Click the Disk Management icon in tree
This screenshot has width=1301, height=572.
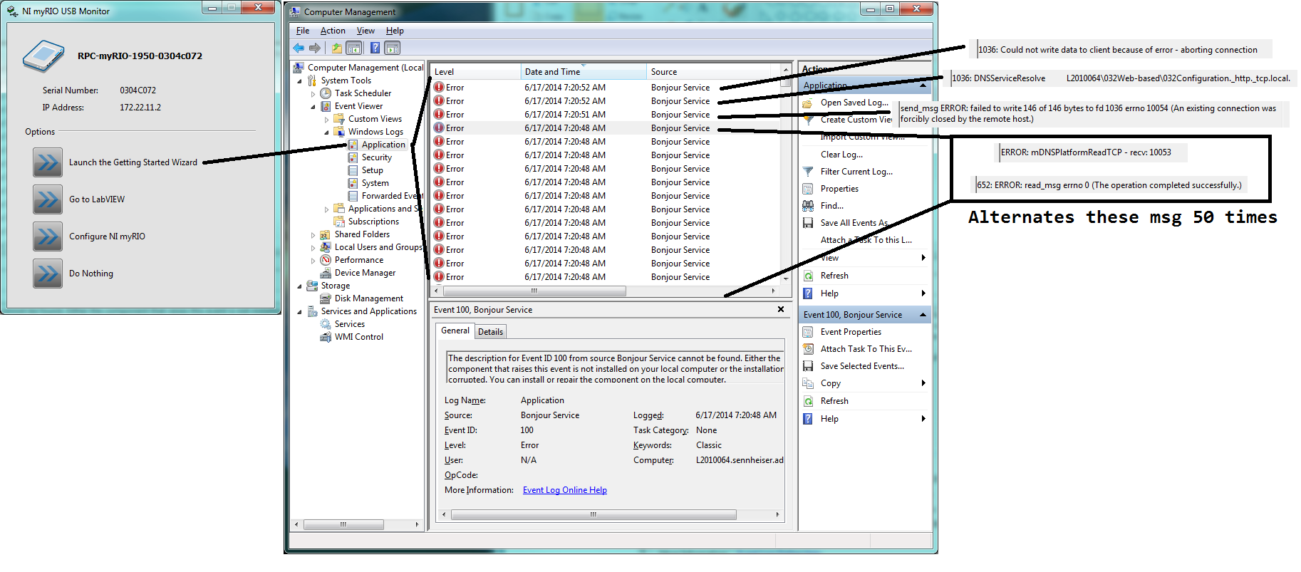[x=326, y=298]
